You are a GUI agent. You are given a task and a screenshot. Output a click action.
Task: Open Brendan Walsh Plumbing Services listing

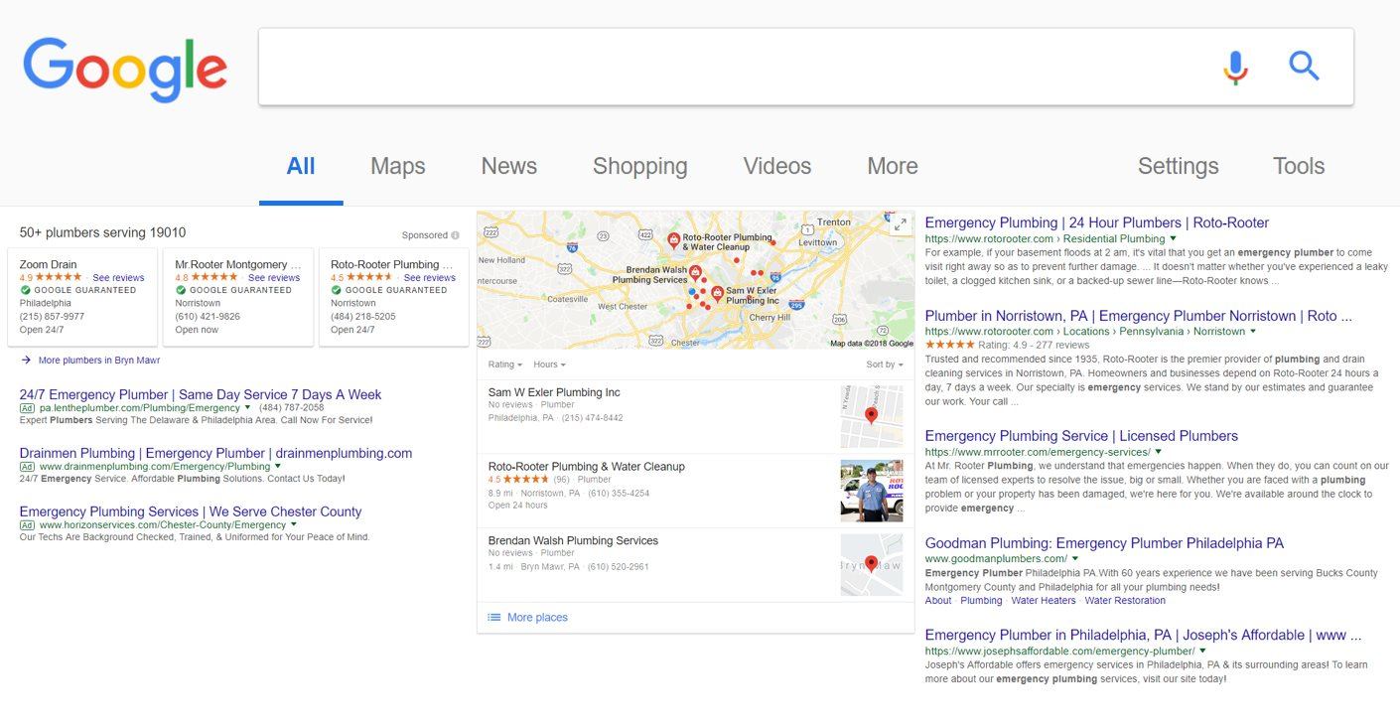click(x=573, y=541)
